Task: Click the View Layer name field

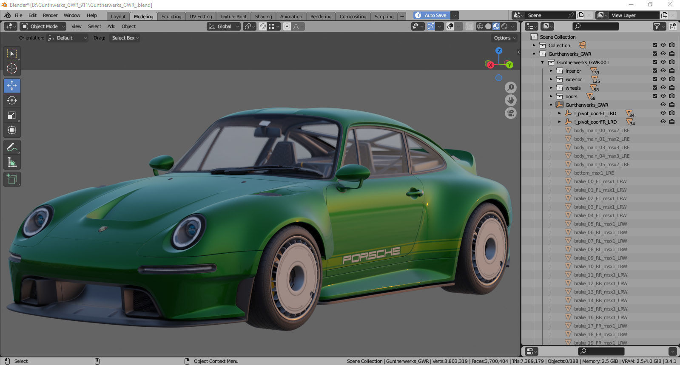Action: point(634,15)
